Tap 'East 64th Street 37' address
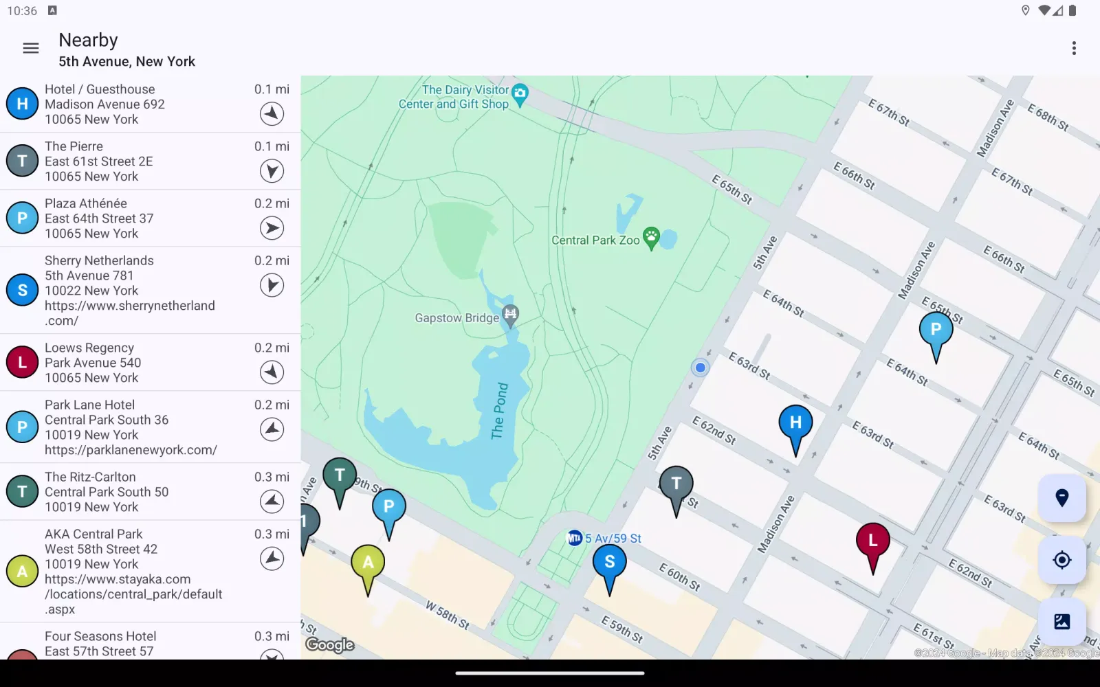1100x687 pixels. [x=99, y=218]
